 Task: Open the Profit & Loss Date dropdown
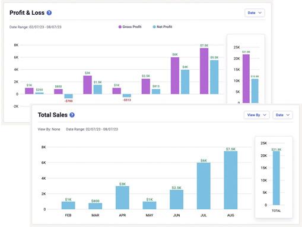pyautogui.click(x=255, y=13)
